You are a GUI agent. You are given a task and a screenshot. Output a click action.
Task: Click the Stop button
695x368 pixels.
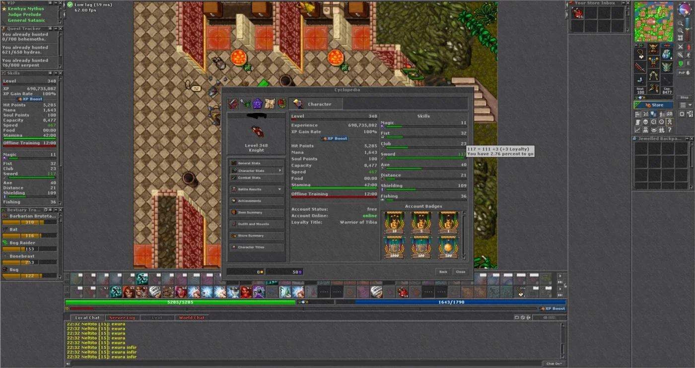(x=684, y=97)
